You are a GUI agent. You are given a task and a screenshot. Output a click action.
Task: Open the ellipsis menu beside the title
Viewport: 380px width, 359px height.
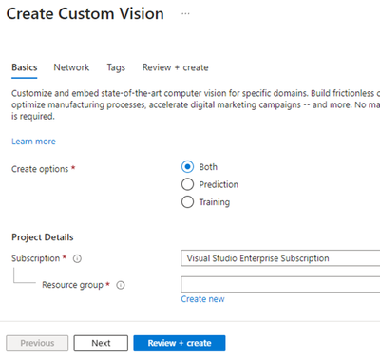tap(185, 14)
